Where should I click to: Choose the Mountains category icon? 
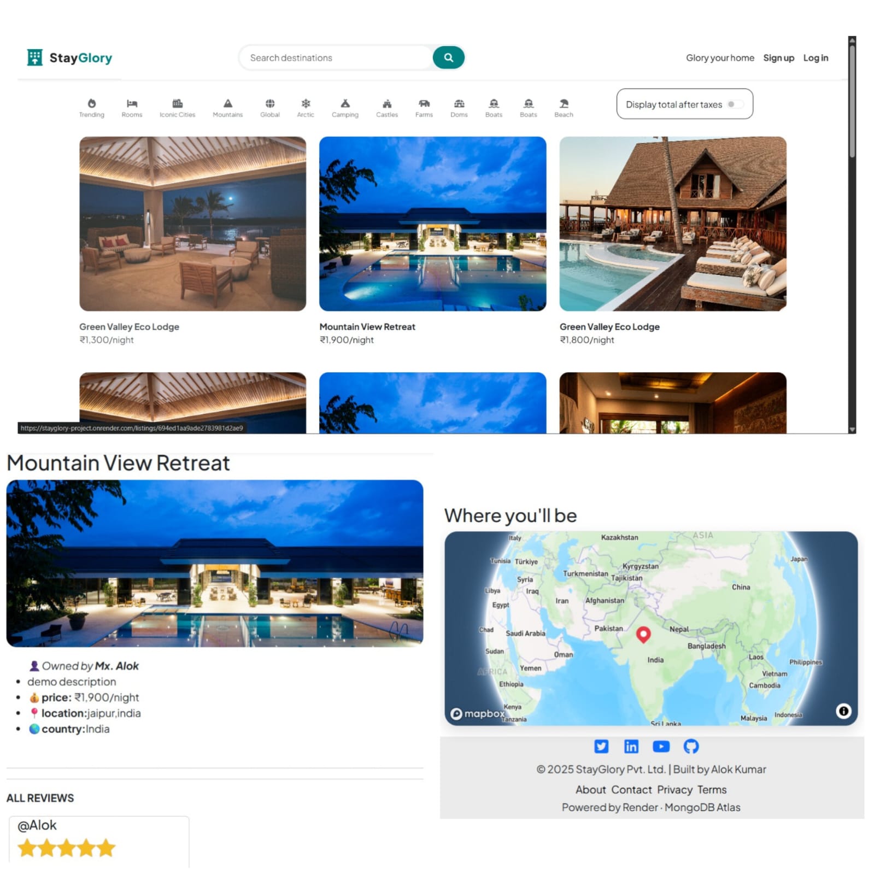[x=227, y=108]
